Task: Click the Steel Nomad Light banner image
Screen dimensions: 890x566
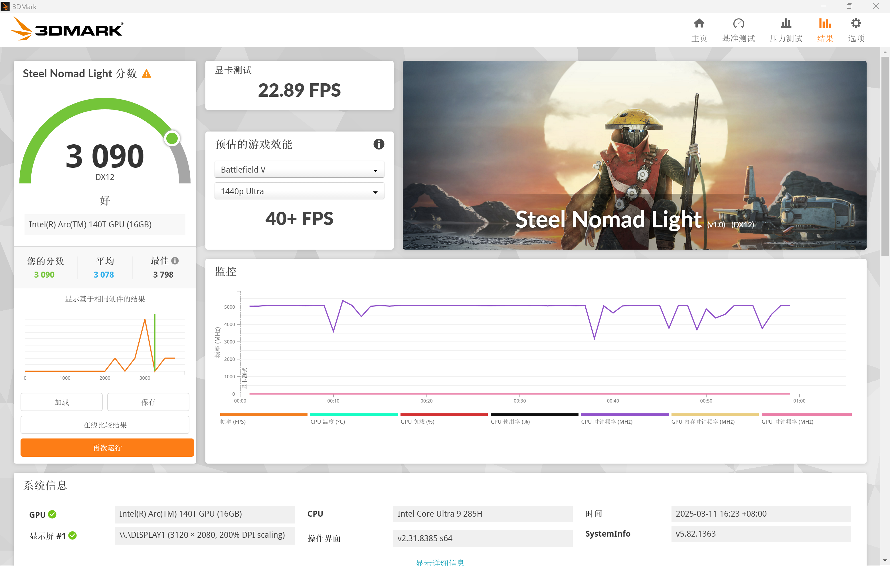Action: click(634, 155)
